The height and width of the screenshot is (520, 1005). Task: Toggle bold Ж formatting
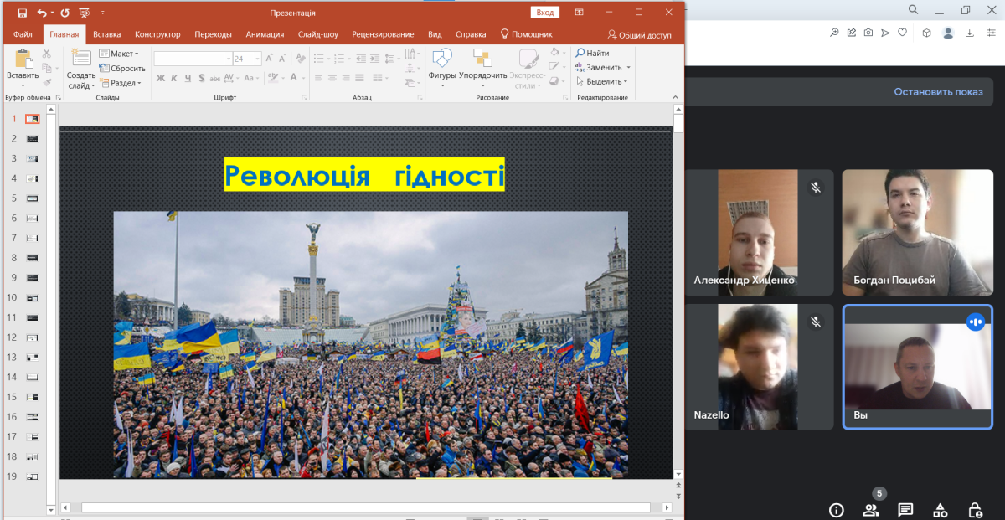click(160, 78)
